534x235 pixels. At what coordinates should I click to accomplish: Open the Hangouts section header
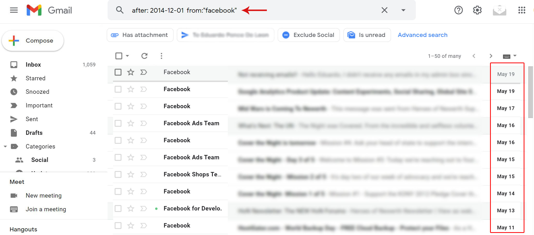[x=23, y=229]
